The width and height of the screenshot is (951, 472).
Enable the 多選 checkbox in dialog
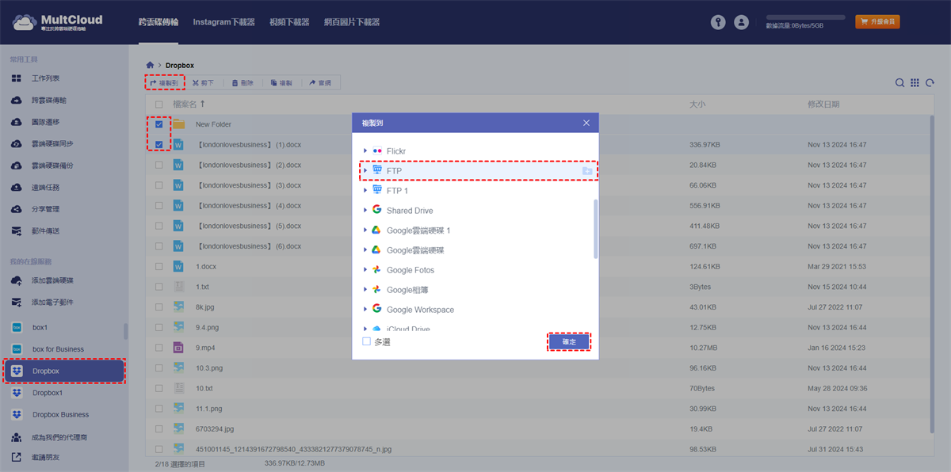[x=366, y=341]
